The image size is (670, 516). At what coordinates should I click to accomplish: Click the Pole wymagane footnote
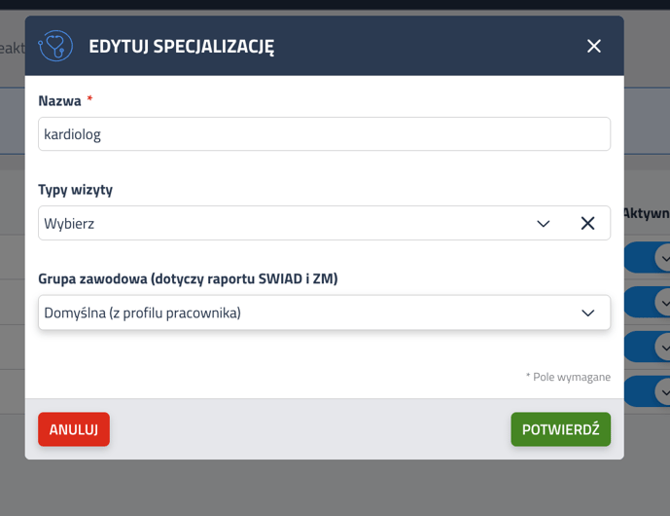pyautogui.click(x=568, y=377)
